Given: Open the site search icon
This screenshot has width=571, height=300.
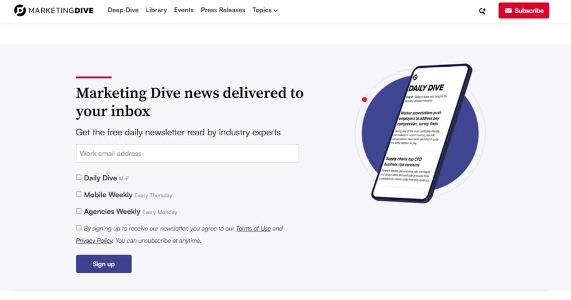Looking at the screenshot, I should coord(482,11).
